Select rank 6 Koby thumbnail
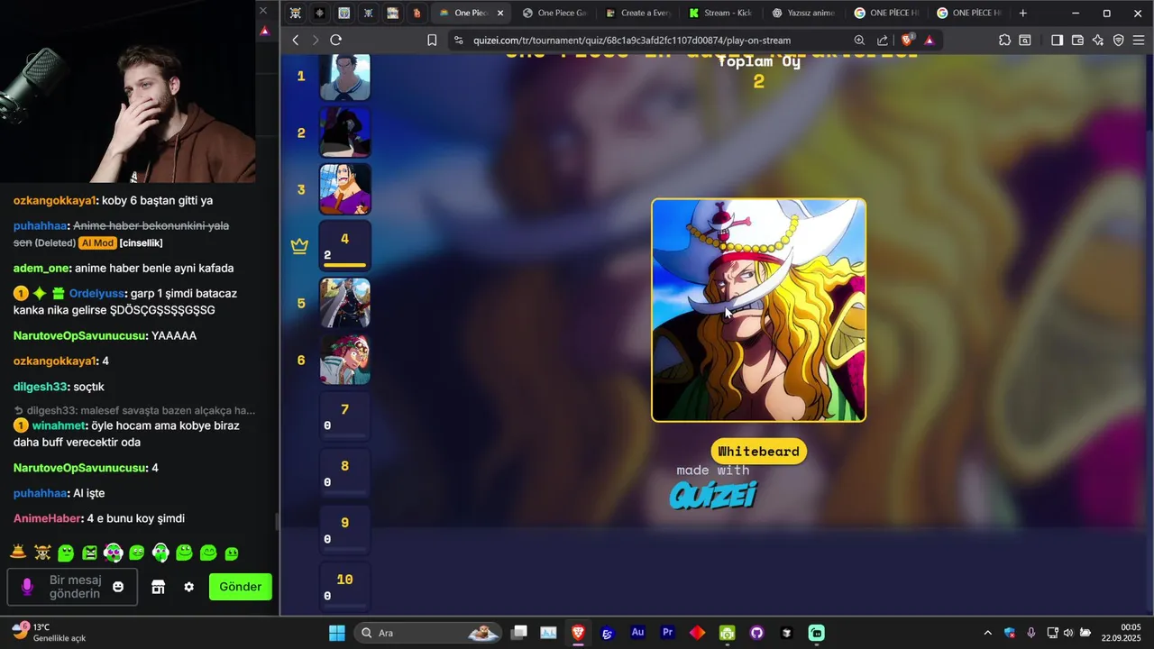This screenshot has width=1154, height=649. point(344,360)
